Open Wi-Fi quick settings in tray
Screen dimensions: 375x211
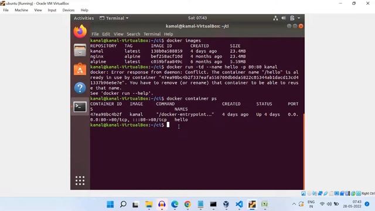322,204
